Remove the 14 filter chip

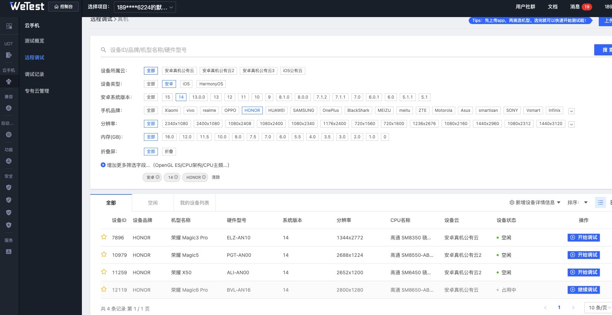(x=176, y=177)
